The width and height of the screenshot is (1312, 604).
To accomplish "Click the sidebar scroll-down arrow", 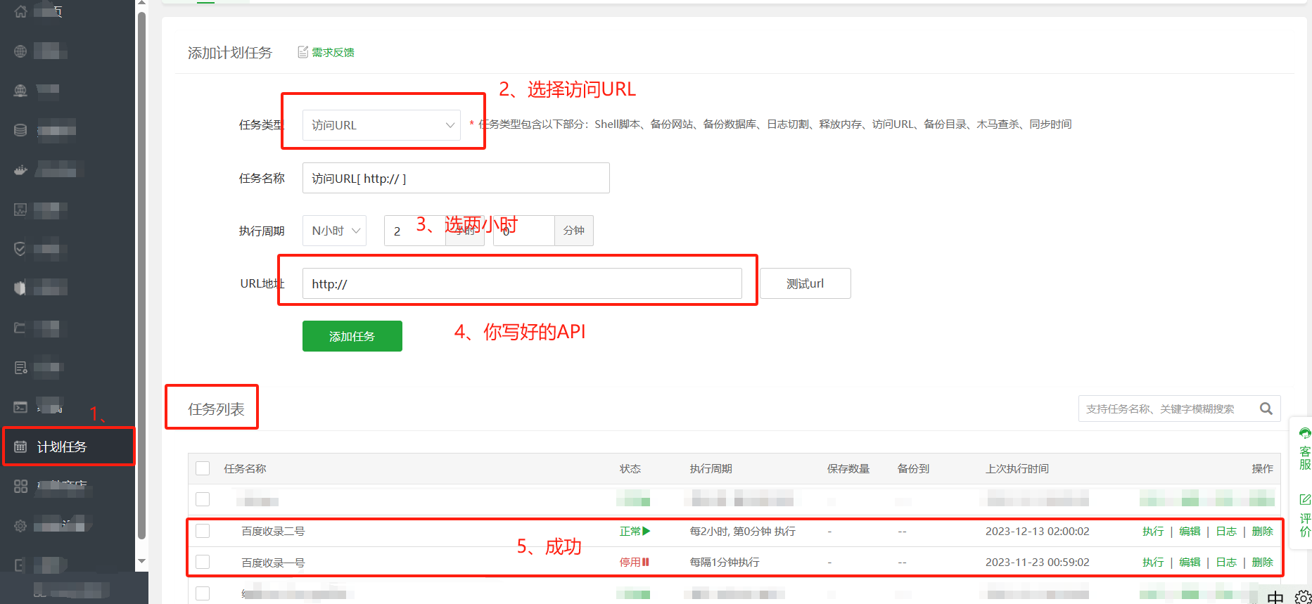I will tap(141, 561).
